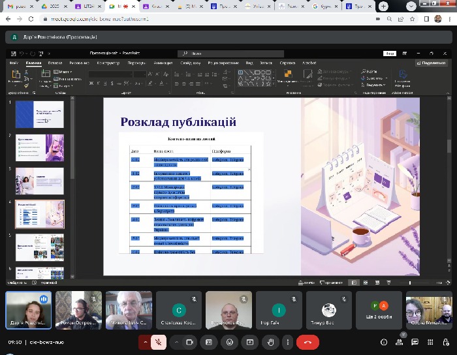This screenshot has width=457, height=355.
Task: Open emoji reactions in Meet toolbar
Action: pyautogui.click(x=228, y=342)
